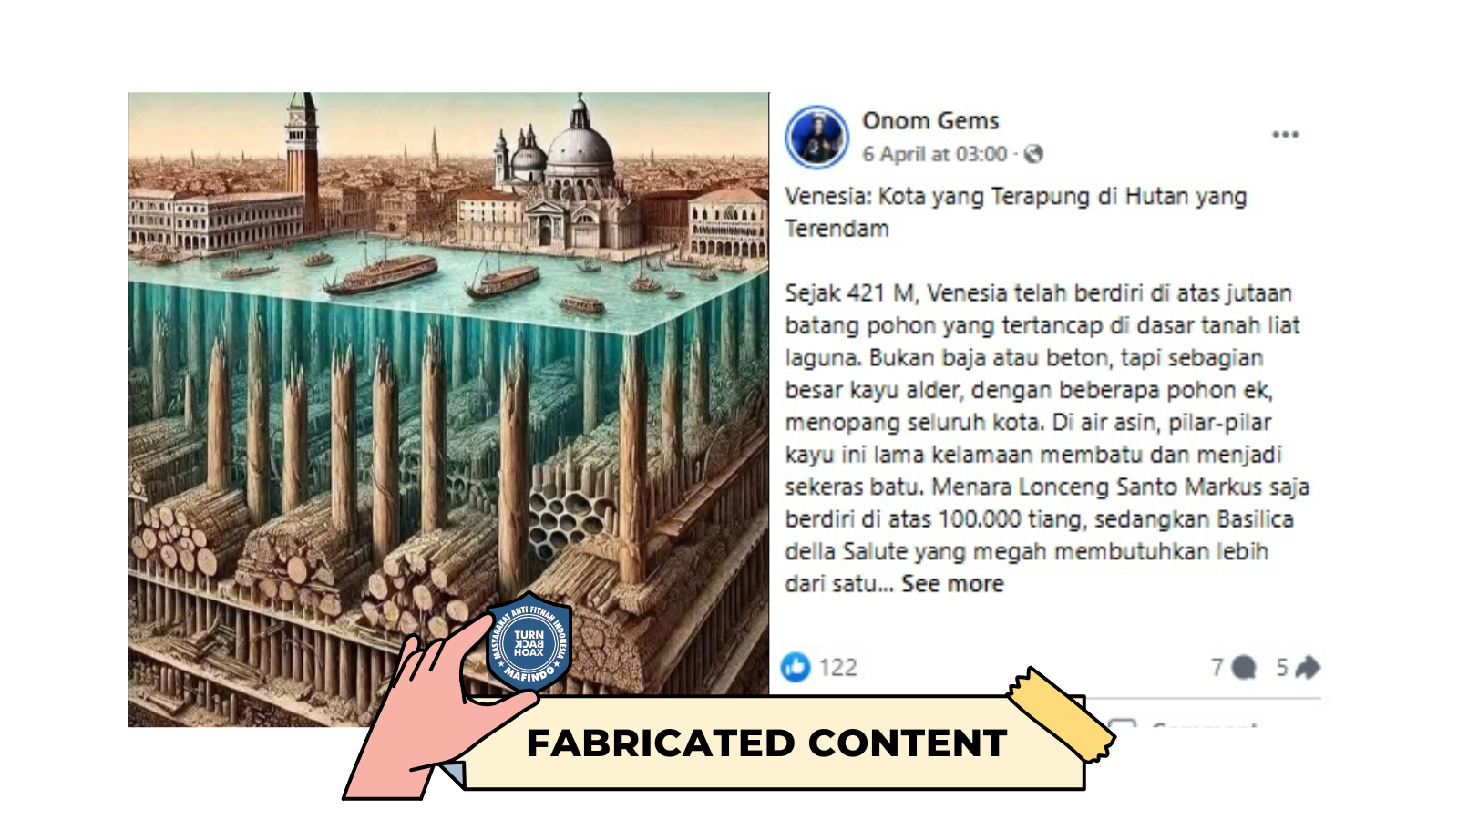Viewport: 1458px width, 820px height.
Task: Click the blue Like reaction icon
Action: [x=796, y=667]
